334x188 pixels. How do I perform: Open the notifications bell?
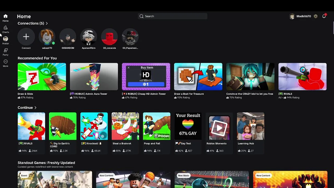coord(324,16)
